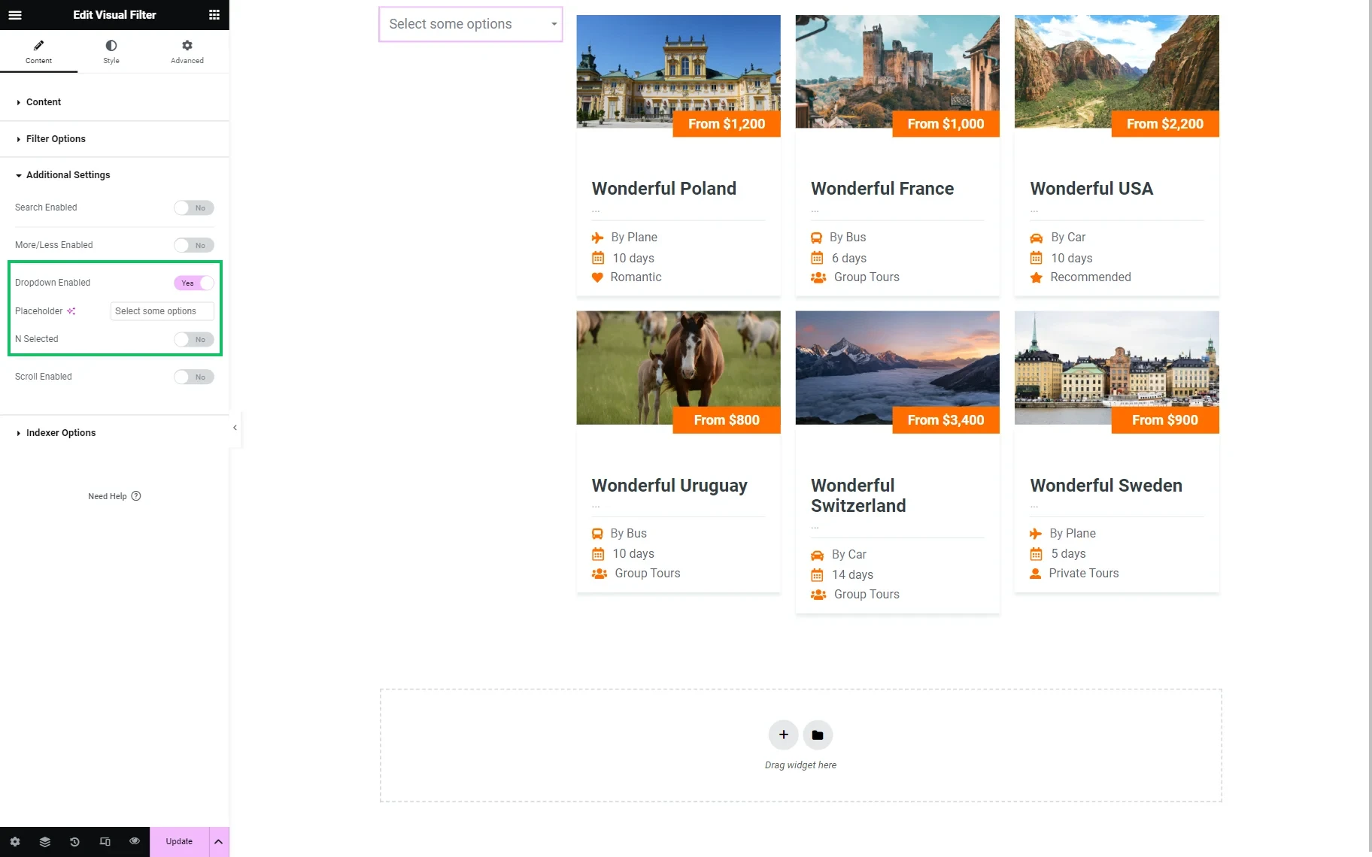Expand the Content section
This screenshot has height=857, width=1372.
114,102
